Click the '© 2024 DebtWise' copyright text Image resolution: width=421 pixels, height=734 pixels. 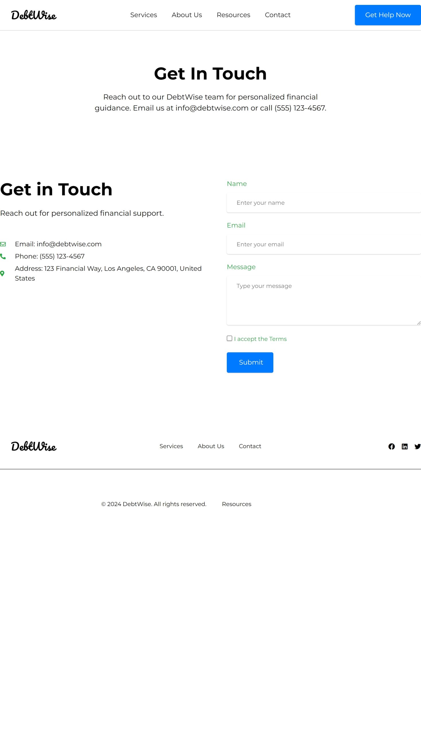(153, 504)
